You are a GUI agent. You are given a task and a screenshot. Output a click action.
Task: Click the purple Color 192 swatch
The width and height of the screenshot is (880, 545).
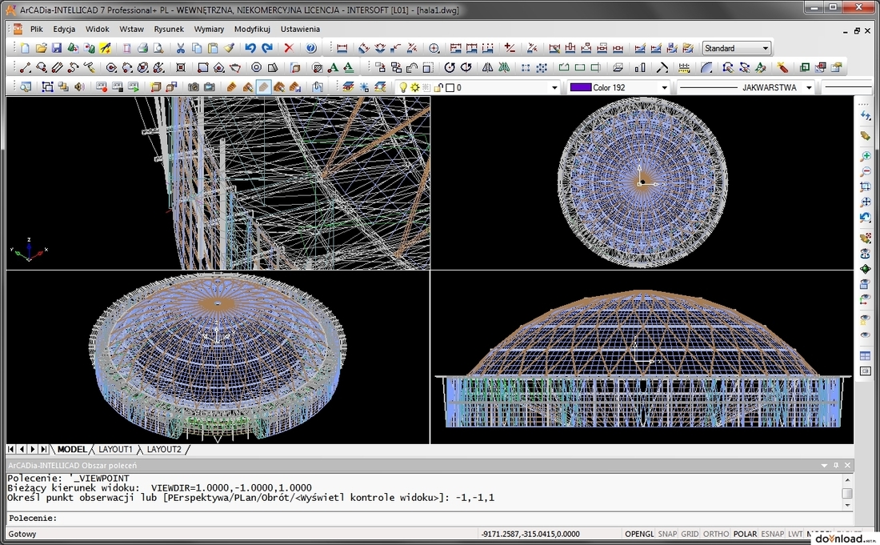tap(580, 87)
